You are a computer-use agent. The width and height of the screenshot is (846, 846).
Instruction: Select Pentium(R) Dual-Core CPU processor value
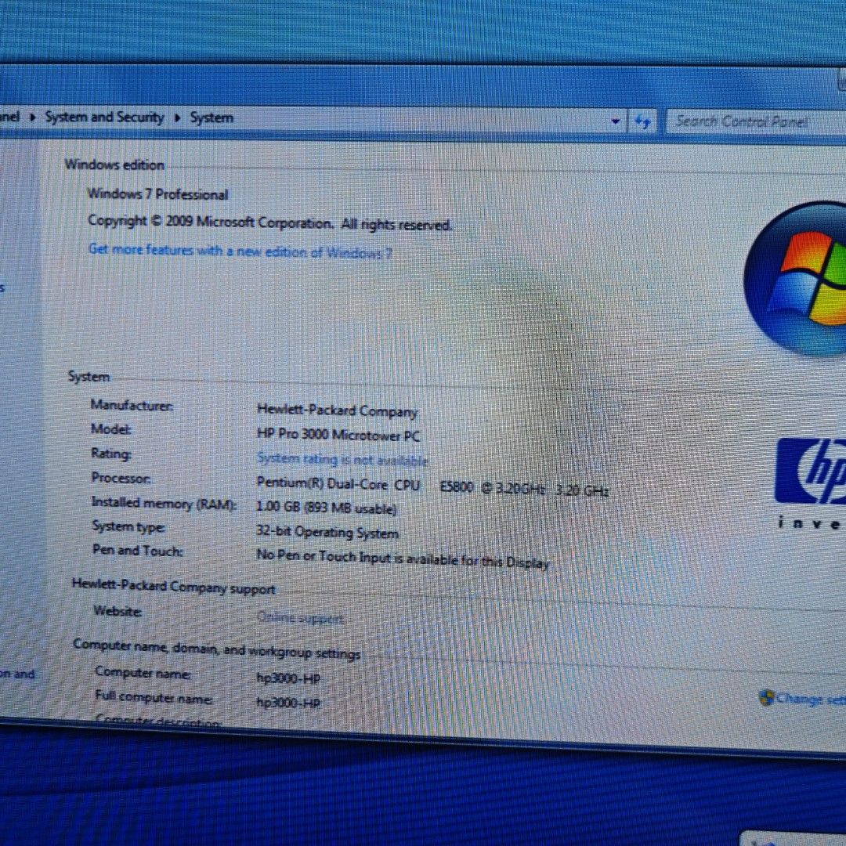click(432, 486)
